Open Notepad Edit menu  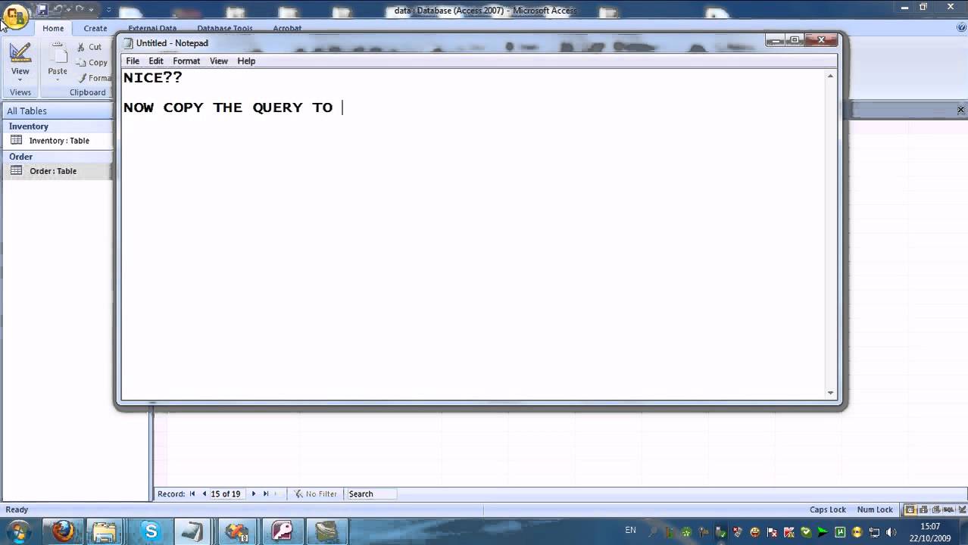(x=156, y=61)
